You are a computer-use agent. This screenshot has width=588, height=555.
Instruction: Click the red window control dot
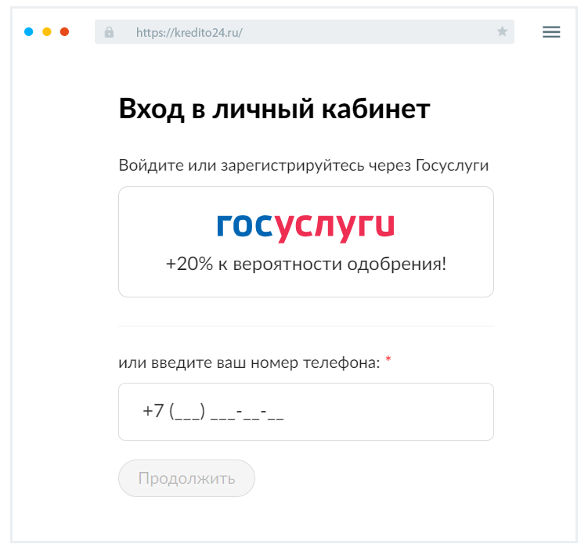(64, 32)
